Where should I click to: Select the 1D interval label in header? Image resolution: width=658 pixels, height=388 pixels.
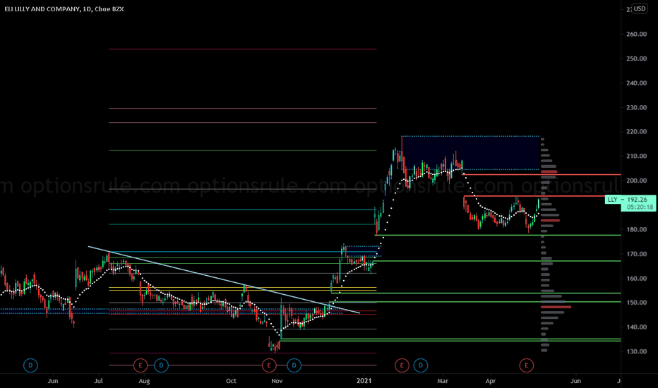87,8
